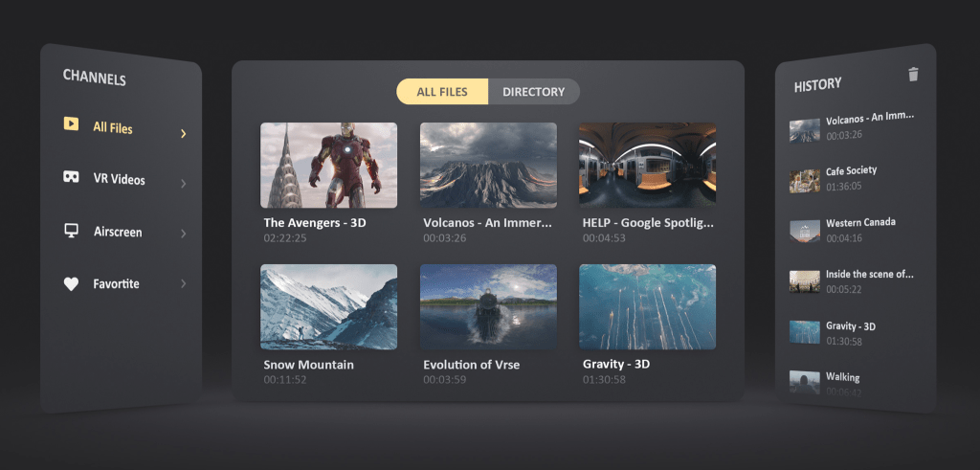
Task: Click the title 'Volcanos - An Immer...' in grid
Action: [x=488, y=222]
